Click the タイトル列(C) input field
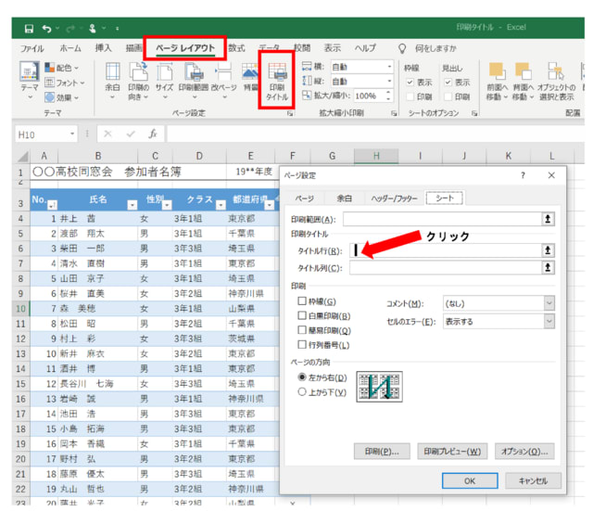Image resolution: width=593 pixels, height=511 pixels. pos(445,268)
